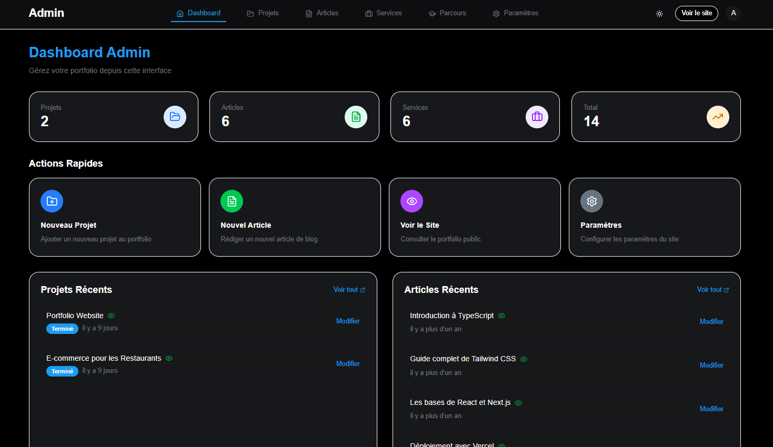This screenshot has width=773, height=447.
Task: Click the folder icon in Projets stat card
Action: 175,117
